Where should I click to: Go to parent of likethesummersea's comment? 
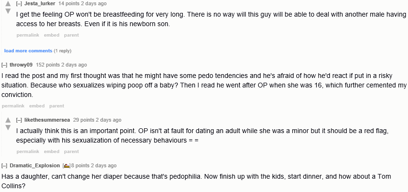(71, 152)
